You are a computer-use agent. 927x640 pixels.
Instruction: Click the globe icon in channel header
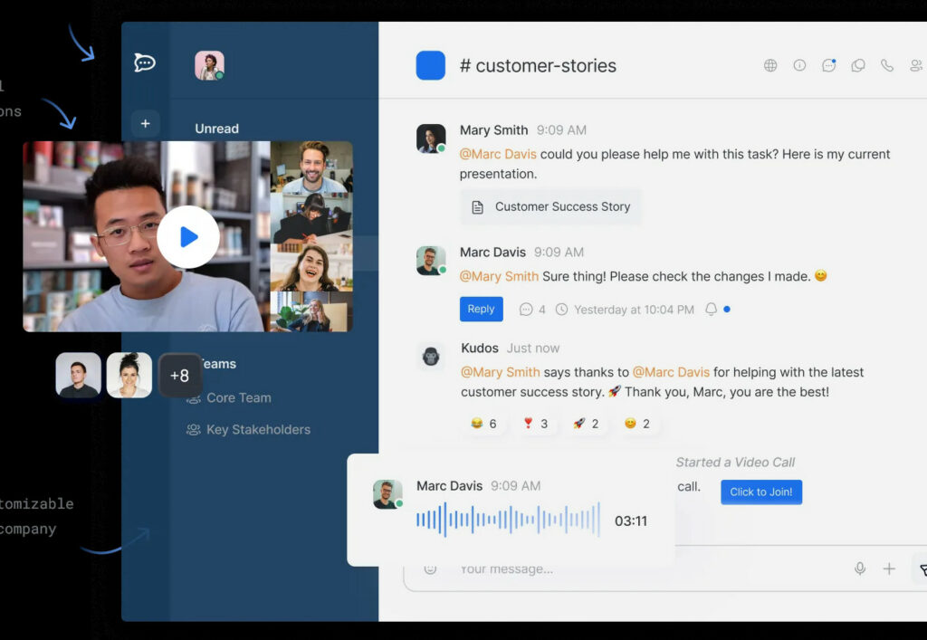tap(770, 65)
